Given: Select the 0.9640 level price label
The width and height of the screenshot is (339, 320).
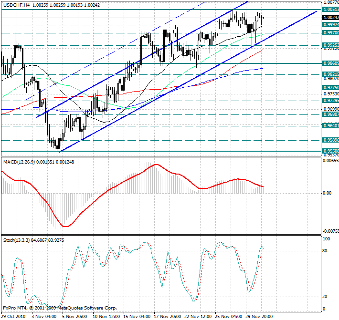Looking at the screenshot, I should 330,126.
